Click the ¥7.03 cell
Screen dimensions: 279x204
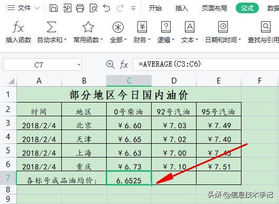click(174, 123)
